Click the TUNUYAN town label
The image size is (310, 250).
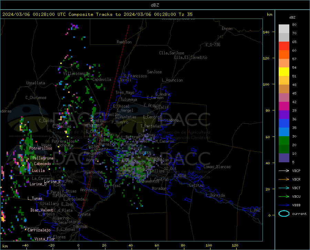(80, 227)
